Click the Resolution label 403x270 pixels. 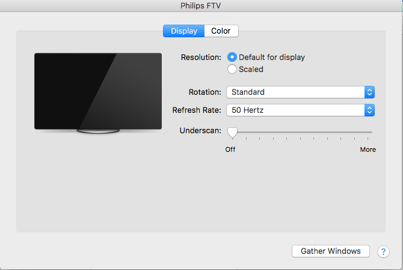tap(201, 57)
